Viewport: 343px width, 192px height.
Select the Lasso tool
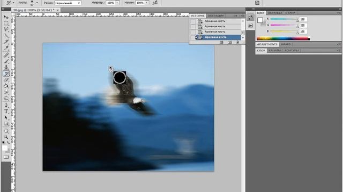[x=6, y=29]
